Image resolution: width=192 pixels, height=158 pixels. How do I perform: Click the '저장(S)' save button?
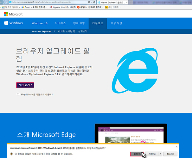coord(152,154)
